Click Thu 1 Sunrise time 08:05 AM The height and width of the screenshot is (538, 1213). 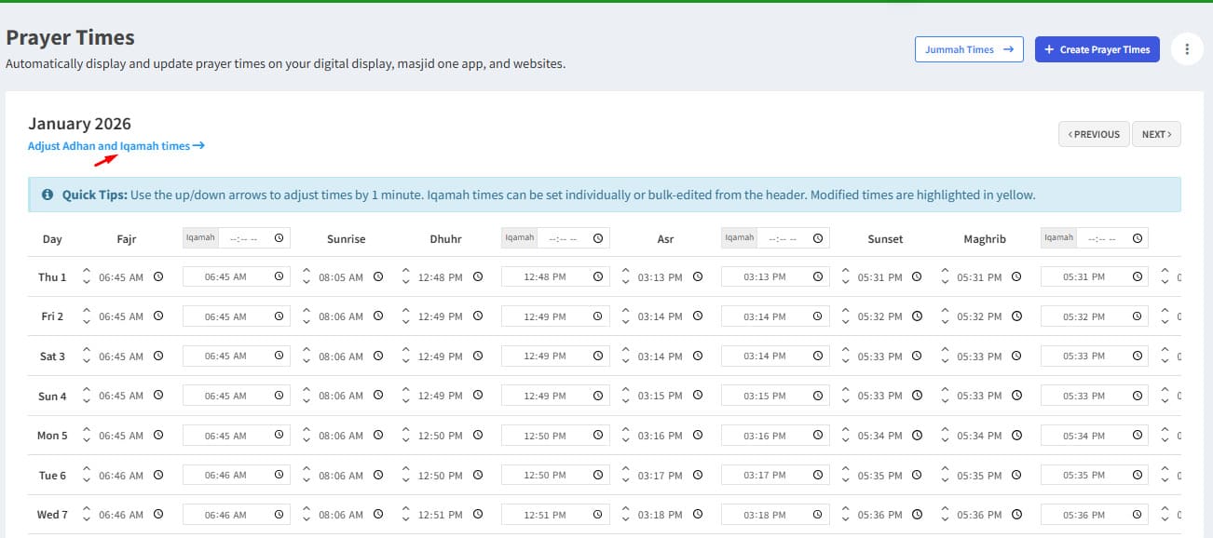click(341, 277)
